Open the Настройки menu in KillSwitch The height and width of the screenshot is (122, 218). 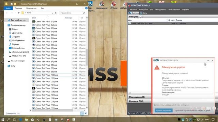pyautogui.click(x=143, y=9)
